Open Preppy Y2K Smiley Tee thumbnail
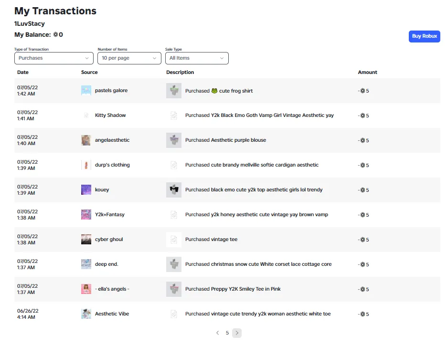 174,289
